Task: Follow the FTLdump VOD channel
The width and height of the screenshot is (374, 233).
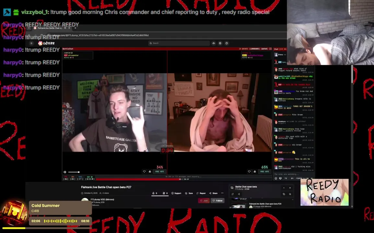Action: pos(217,201)
